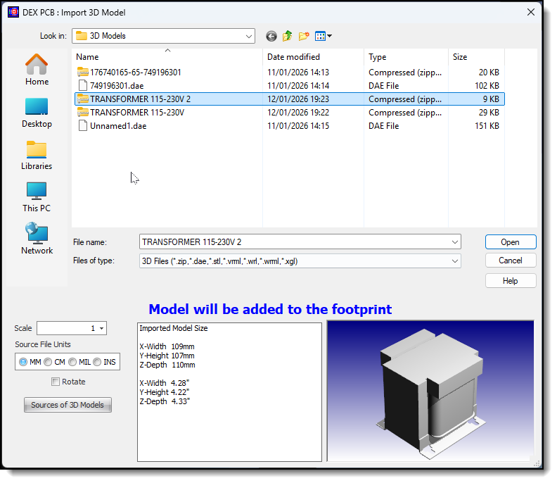Click the 3D transformer preview
The width and height of the screenshot is (557, 483).
[430, 391]
